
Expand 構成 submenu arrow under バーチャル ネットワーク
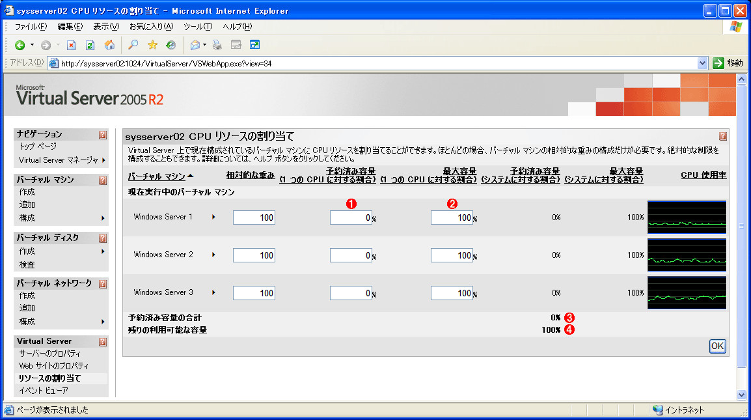point(103,322)
